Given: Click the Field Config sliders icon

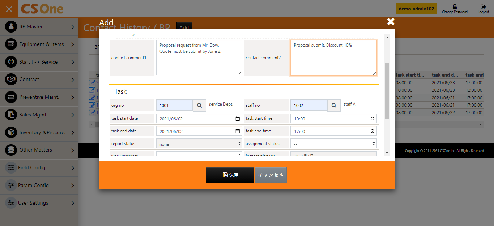Looking at the screenshot, I should [11, 167].
